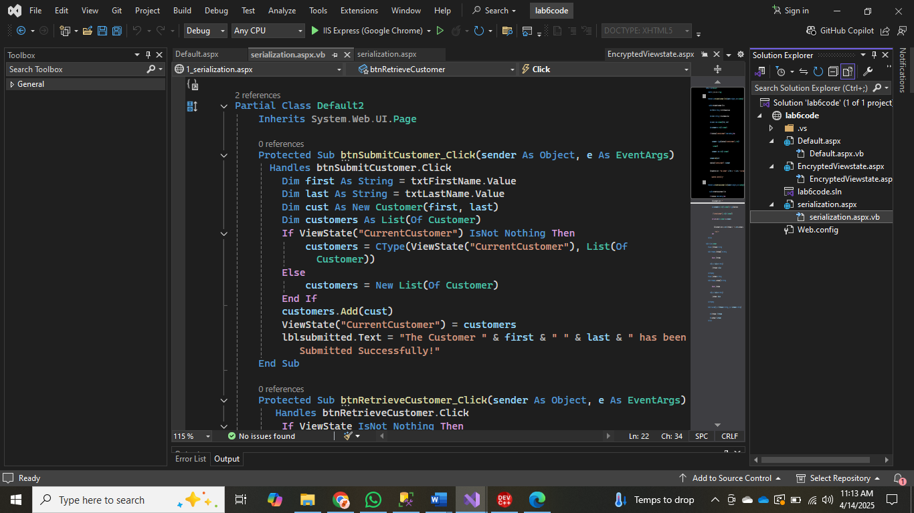Click the Toolbox search magnifier icon

coord(151,69)
